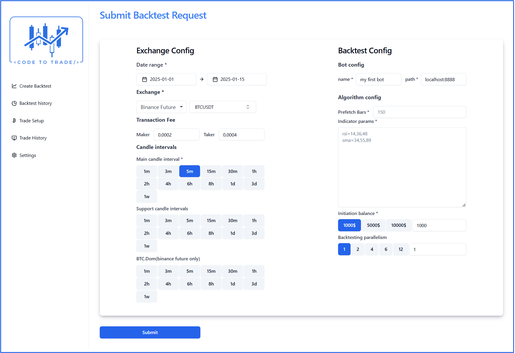The width and height of the screenshot is (515, 353).
Task: Open the Binance Future exchange dropdown
Action: [x=161, y=107]
